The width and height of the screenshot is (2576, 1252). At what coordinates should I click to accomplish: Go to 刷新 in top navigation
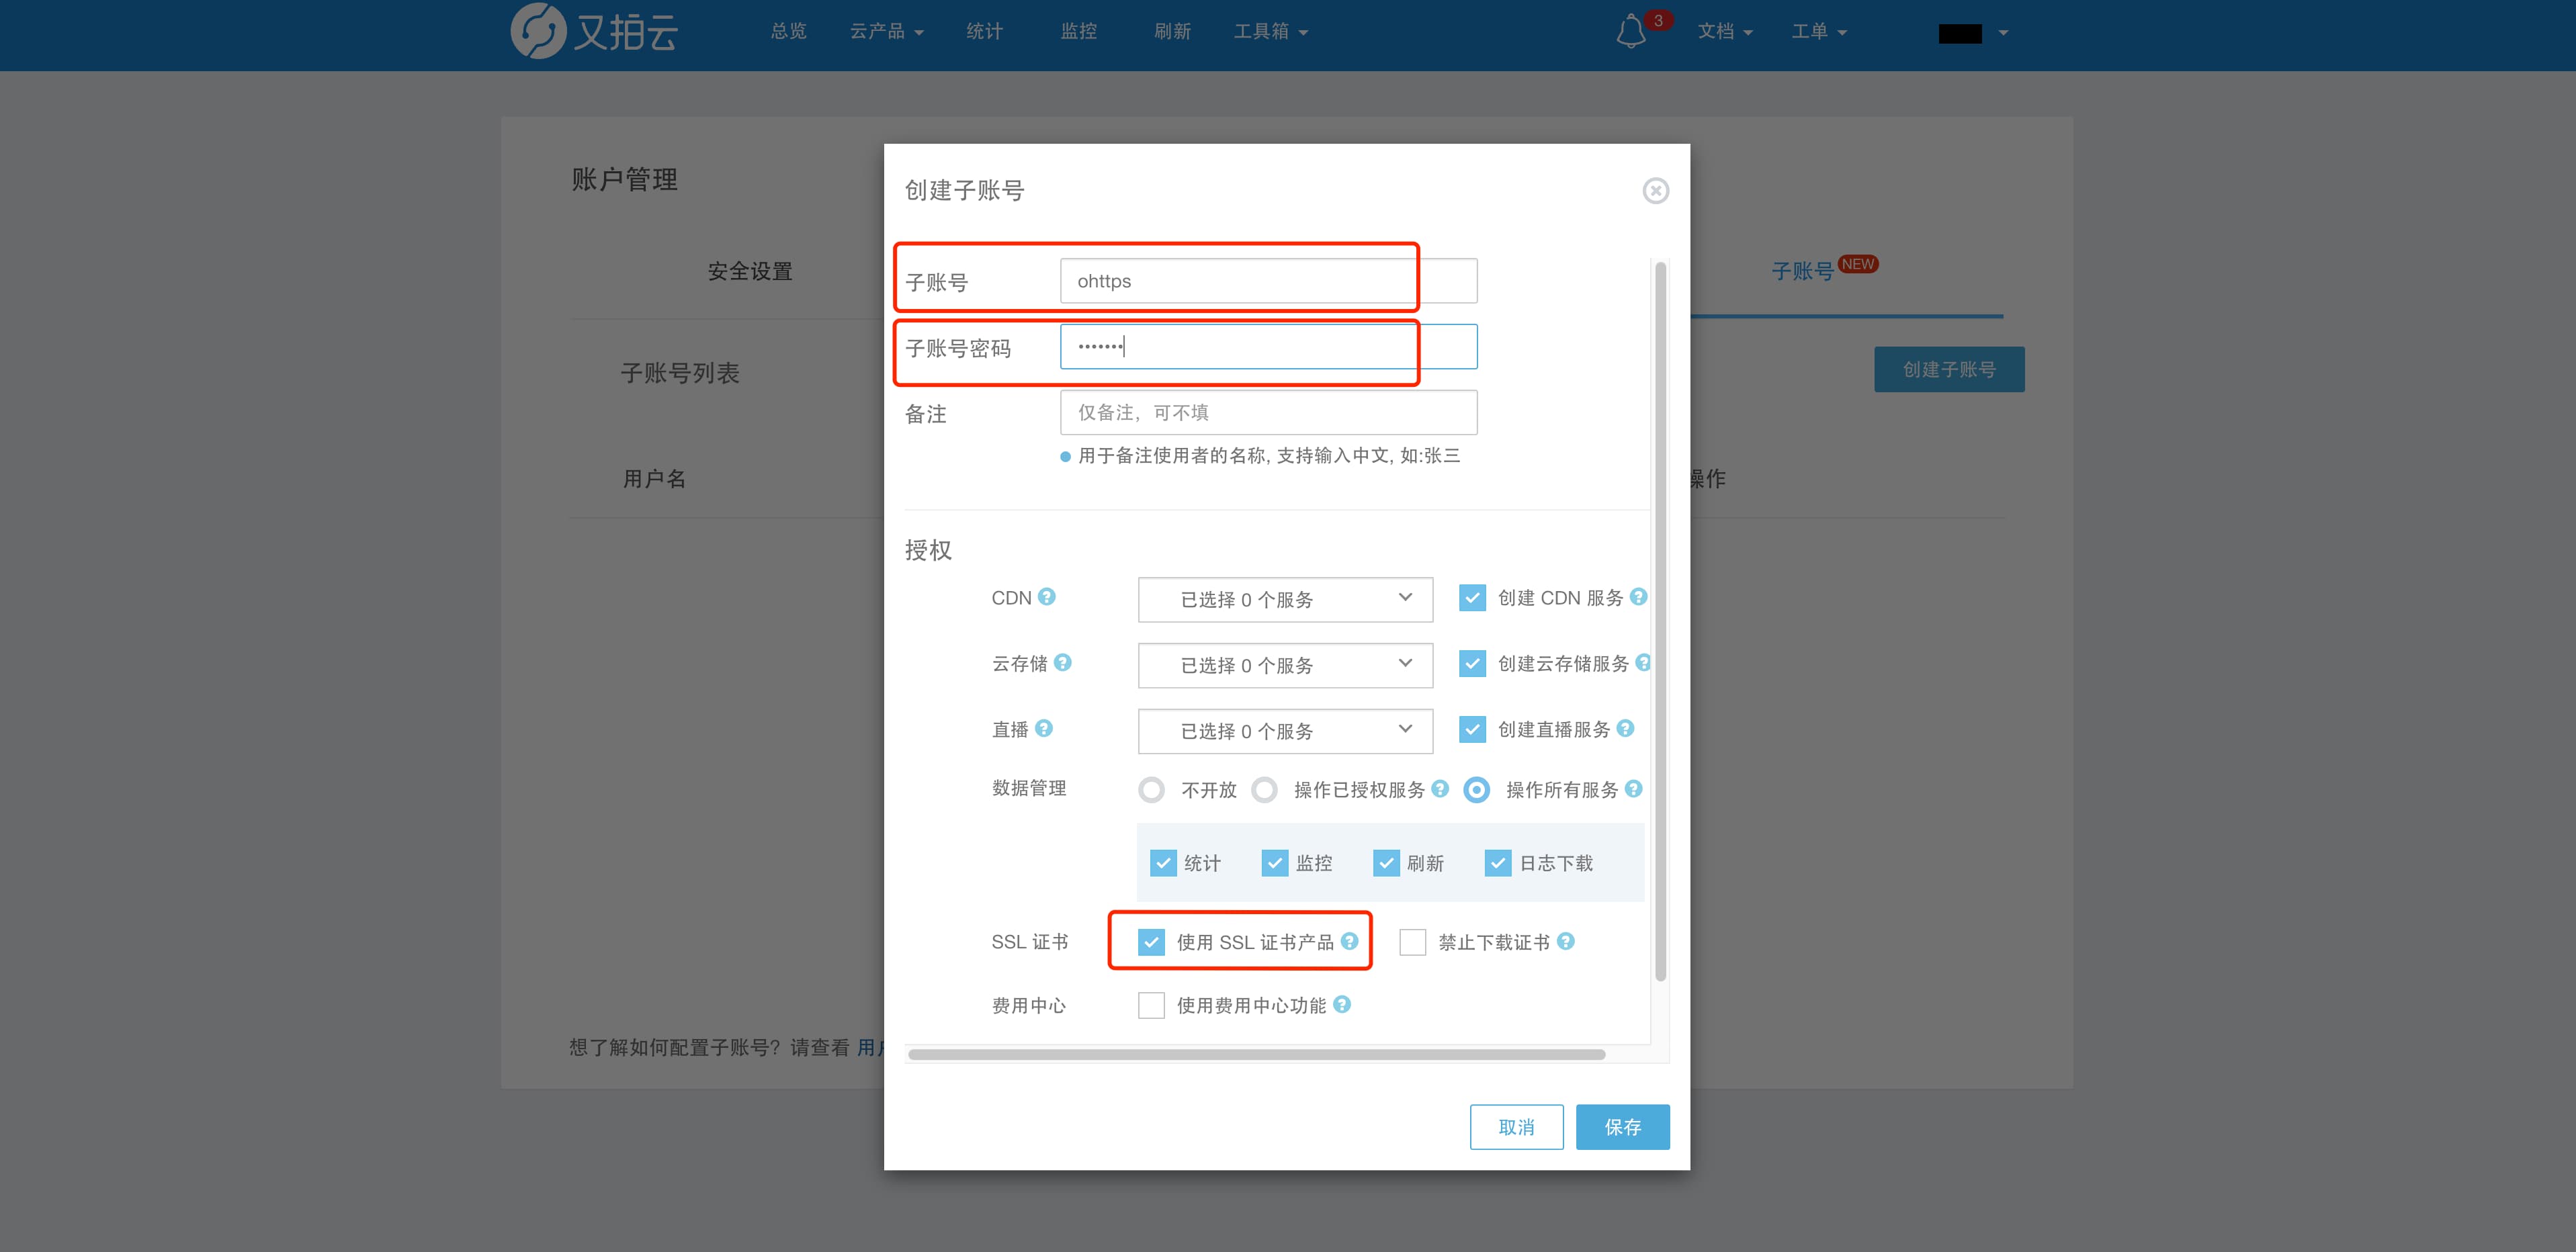[1172, 31]
